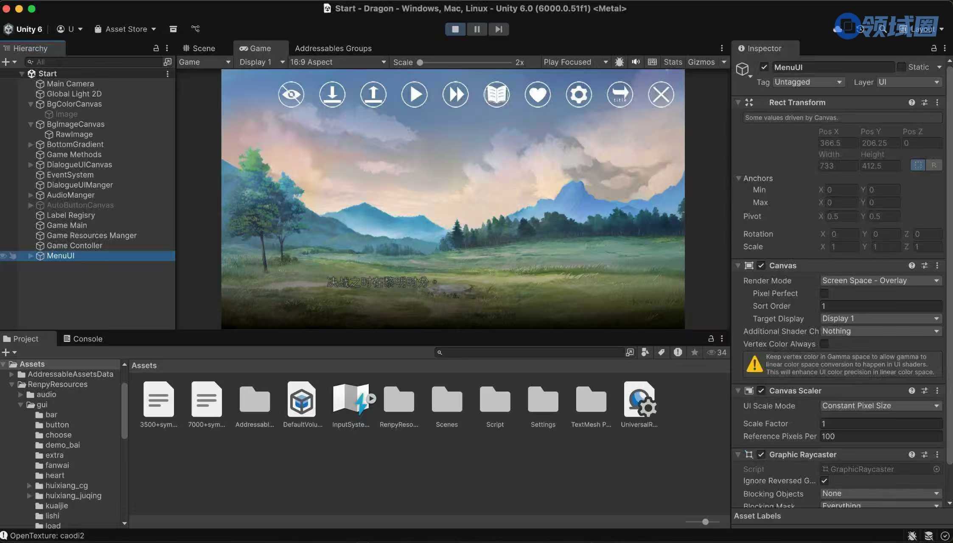Click the open book history icon

pos(496,94)
